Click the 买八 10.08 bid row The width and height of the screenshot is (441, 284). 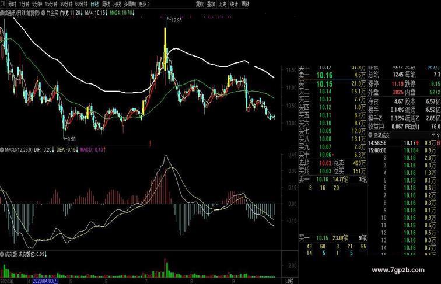point(332,139)
